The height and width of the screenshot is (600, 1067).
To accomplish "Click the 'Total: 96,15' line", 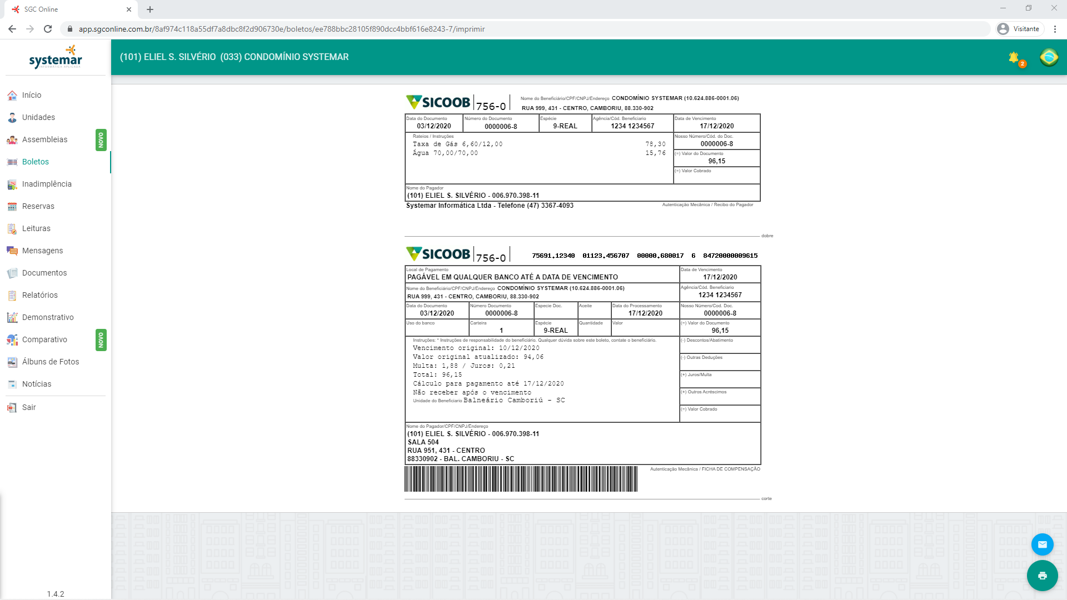I will coord(437,375).
